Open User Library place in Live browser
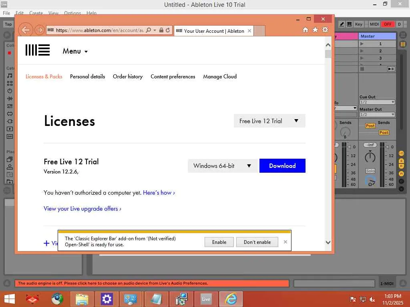This screenshot has height=307, width=410. coord(10,167)
